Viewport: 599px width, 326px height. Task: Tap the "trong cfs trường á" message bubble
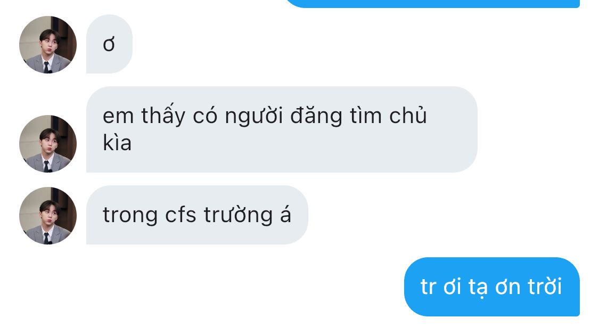(x=197, y=215)
